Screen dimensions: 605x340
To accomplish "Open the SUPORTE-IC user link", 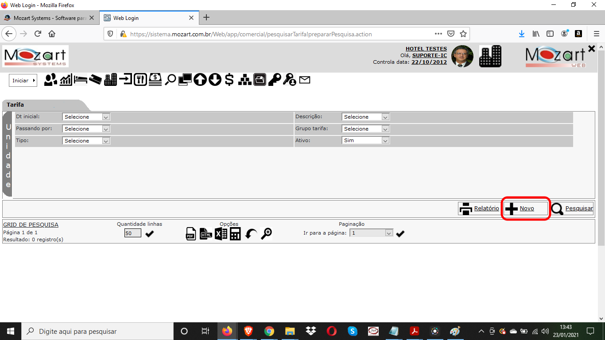I will pyautogui.click(x=430, y=55).
